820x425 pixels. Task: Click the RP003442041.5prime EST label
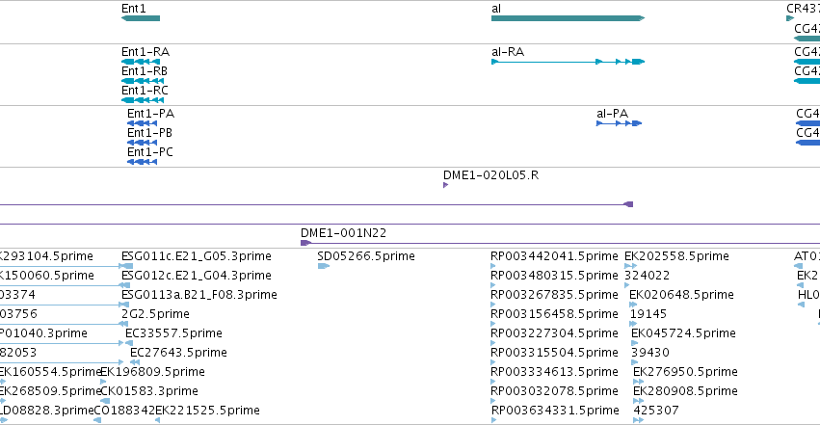(554, 256)
